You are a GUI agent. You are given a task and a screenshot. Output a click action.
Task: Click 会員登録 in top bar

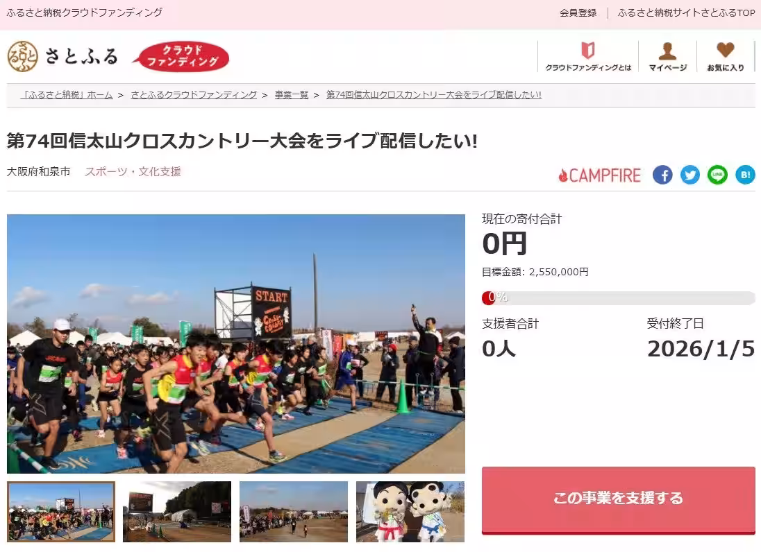pos(578,13)
